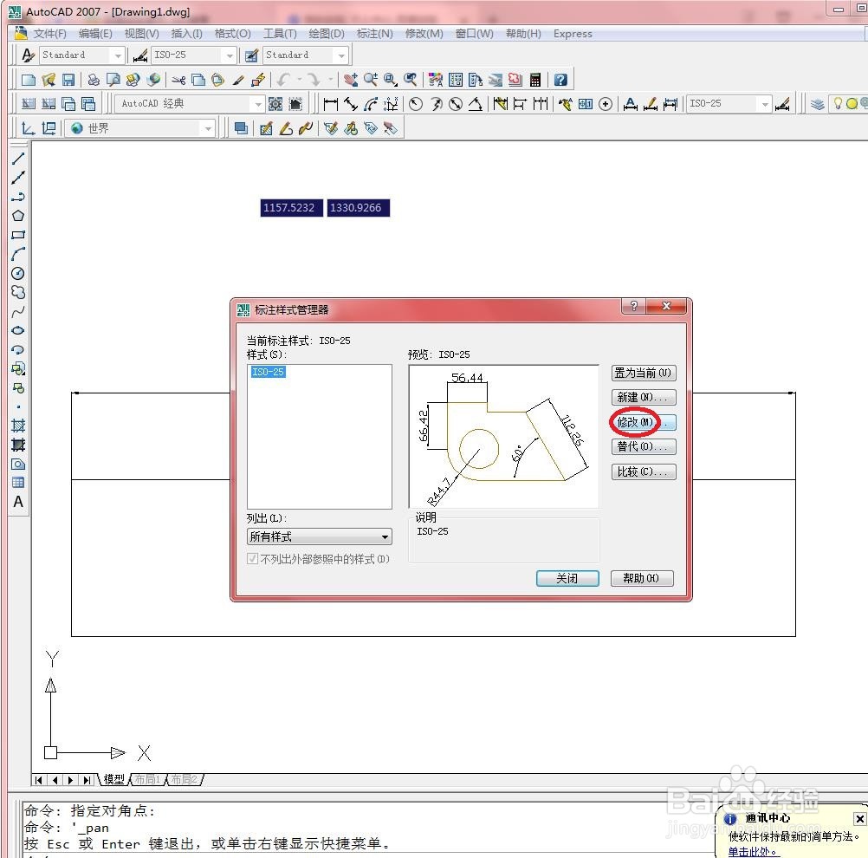The width and height of the screenshot is (868, 858).
Task: Click the dimension style preview image
Action: pos(504,437)
